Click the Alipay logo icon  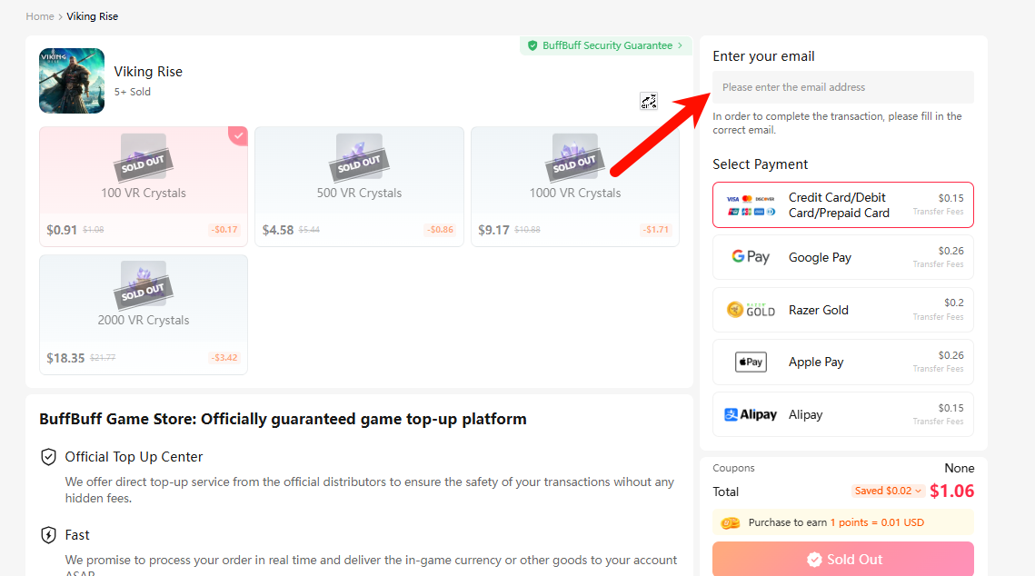tap(751, 414)
